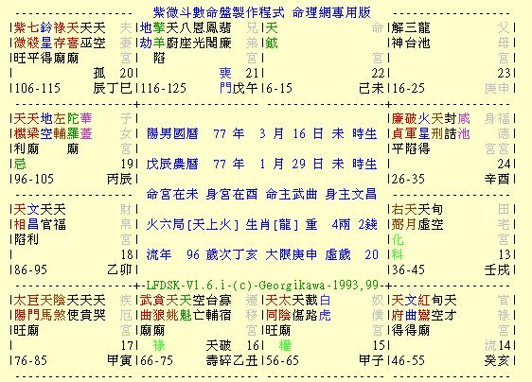Click the 陽男國曆 birth date line
This screenshot has width=532, height=382.
261,133
